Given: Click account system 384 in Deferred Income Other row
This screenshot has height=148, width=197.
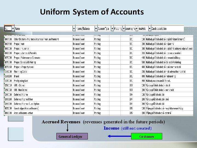Looking at the screenshot, I should pos(131,99).
